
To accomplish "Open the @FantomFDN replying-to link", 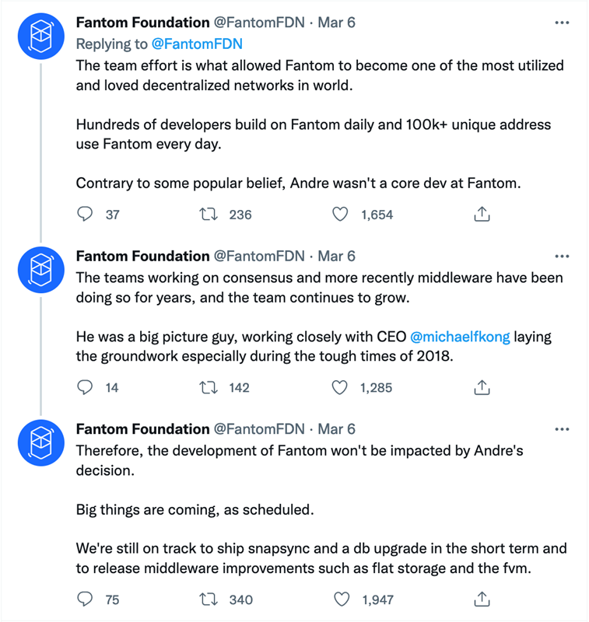I will 197,44.
